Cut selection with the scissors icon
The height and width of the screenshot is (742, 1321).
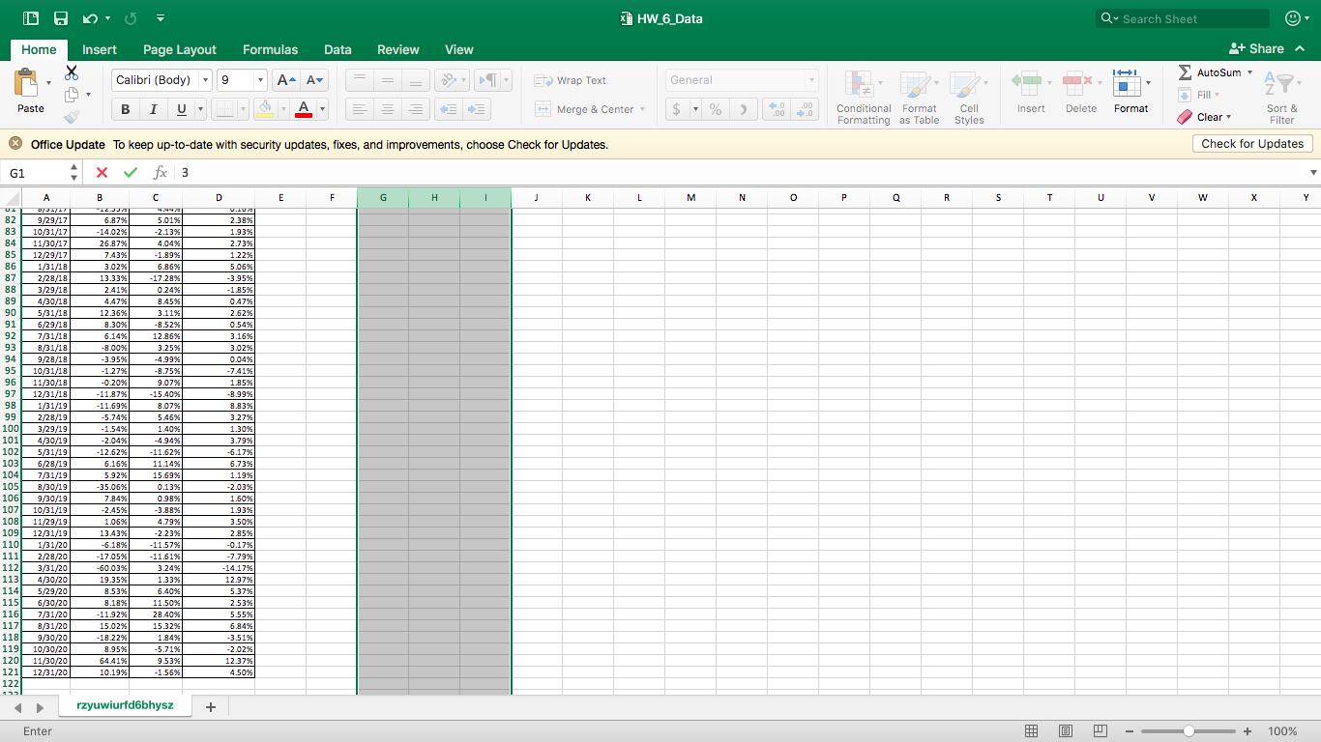click(72, 72)
